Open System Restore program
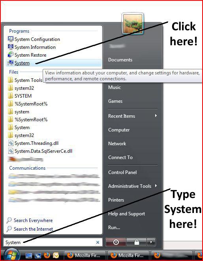The height and width of the screenshot is (261, 203). click(x=27, y=55)
